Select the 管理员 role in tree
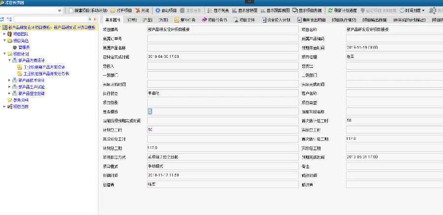Viewport: 443px width, 215px height. tap(24, 47)
